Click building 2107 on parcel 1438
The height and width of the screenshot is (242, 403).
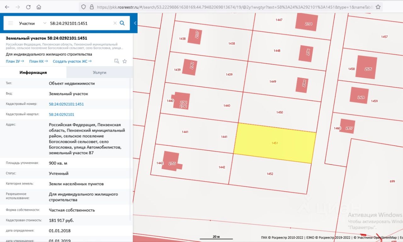195,36
